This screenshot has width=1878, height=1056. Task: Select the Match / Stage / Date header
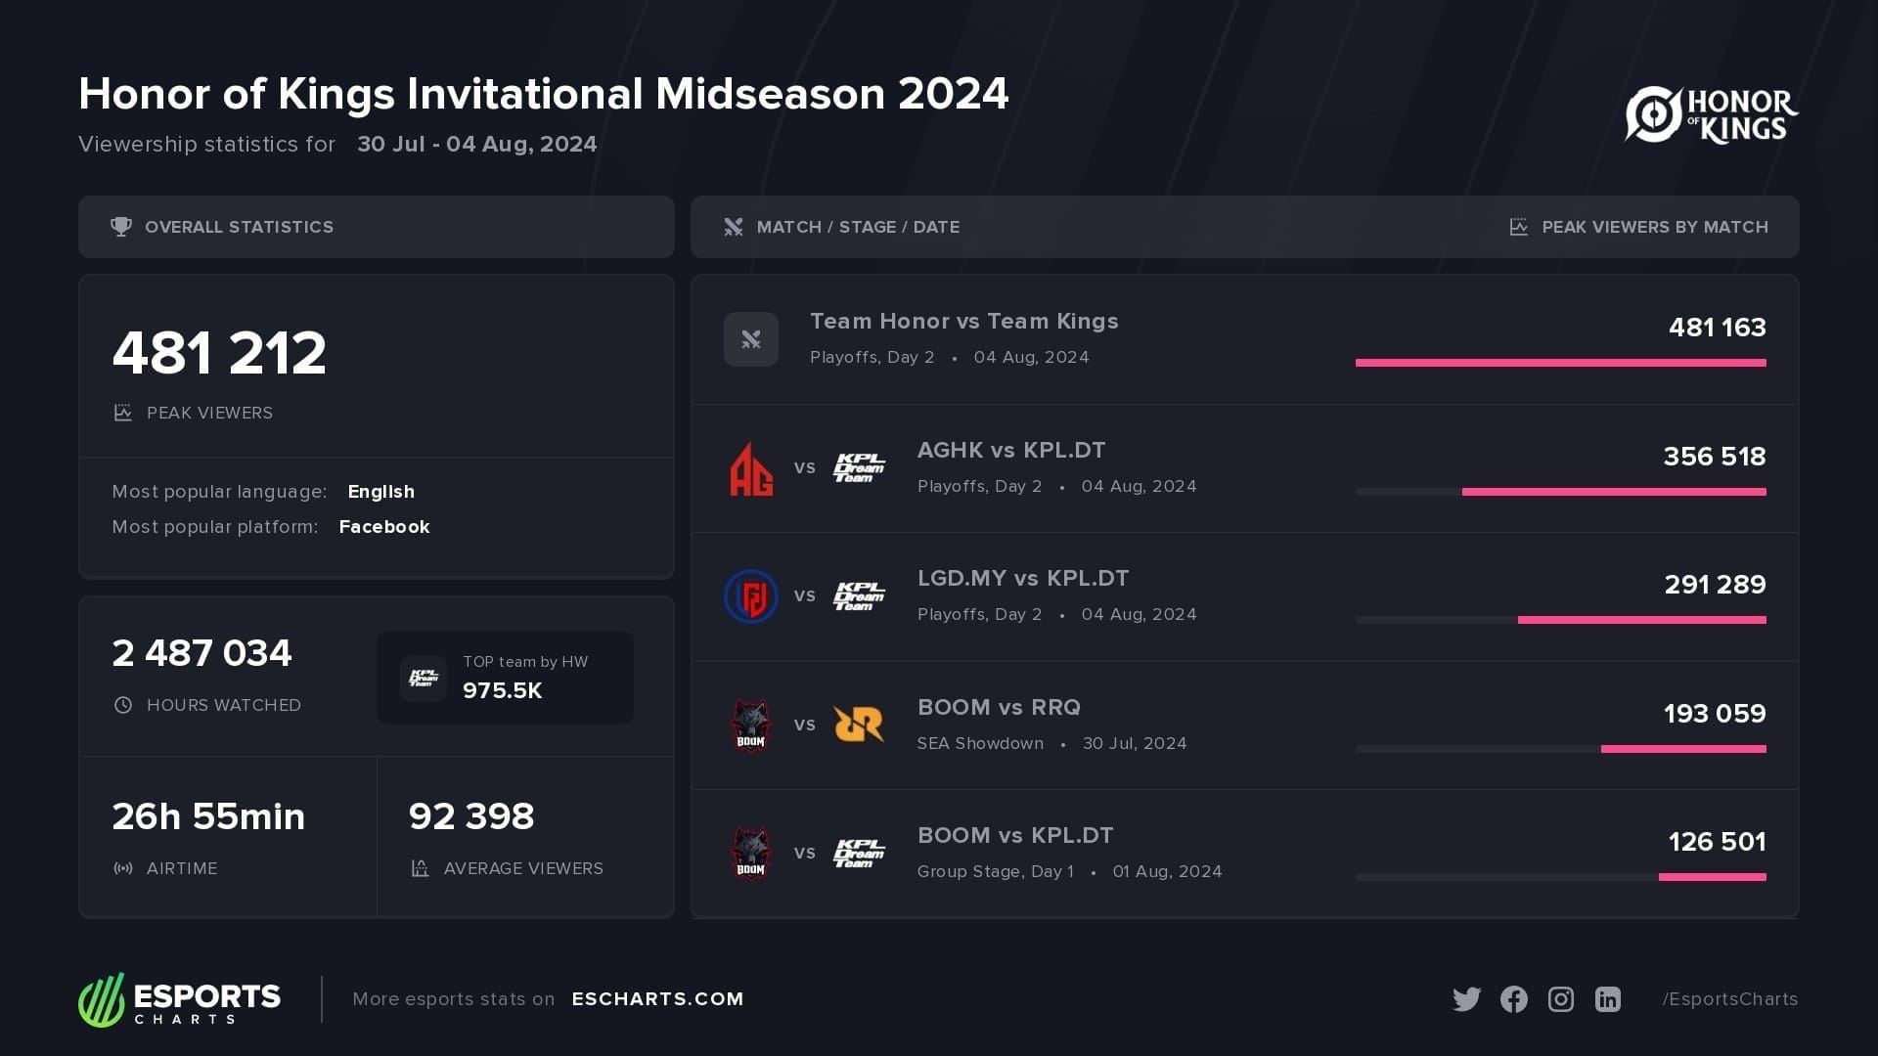coord(858,227)
